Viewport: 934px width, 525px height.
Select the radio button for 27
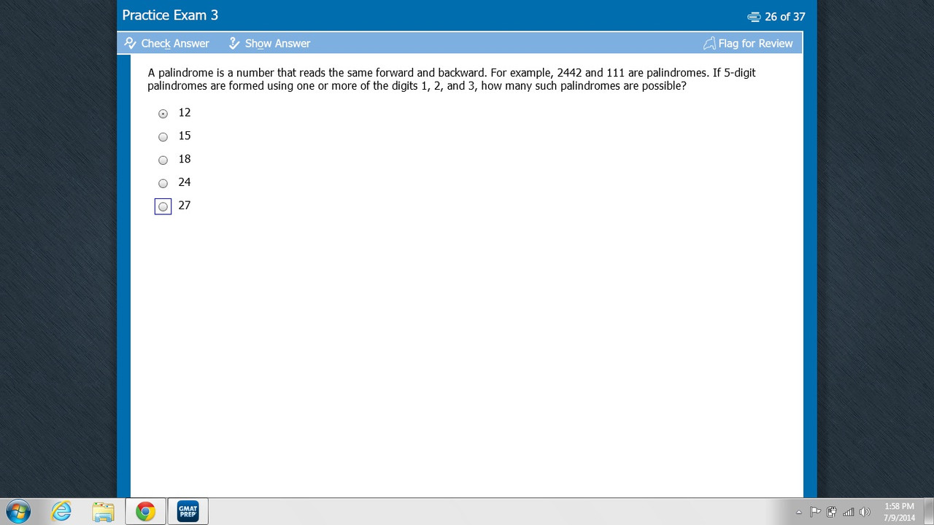point(163,206)
